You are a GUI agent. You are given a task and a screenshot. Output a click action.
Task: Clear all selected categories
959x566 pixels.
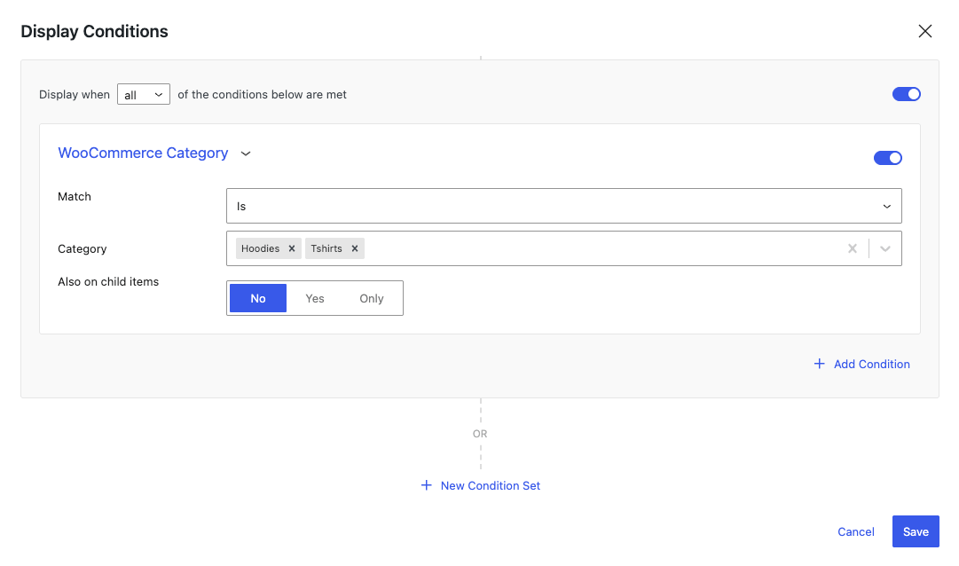click(852, 248)
